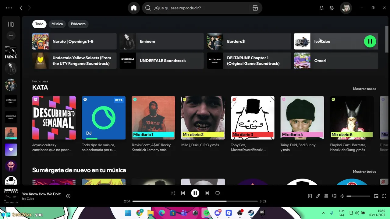Click the now playing album cover
The image size is (390, 219).
(11, 196)
